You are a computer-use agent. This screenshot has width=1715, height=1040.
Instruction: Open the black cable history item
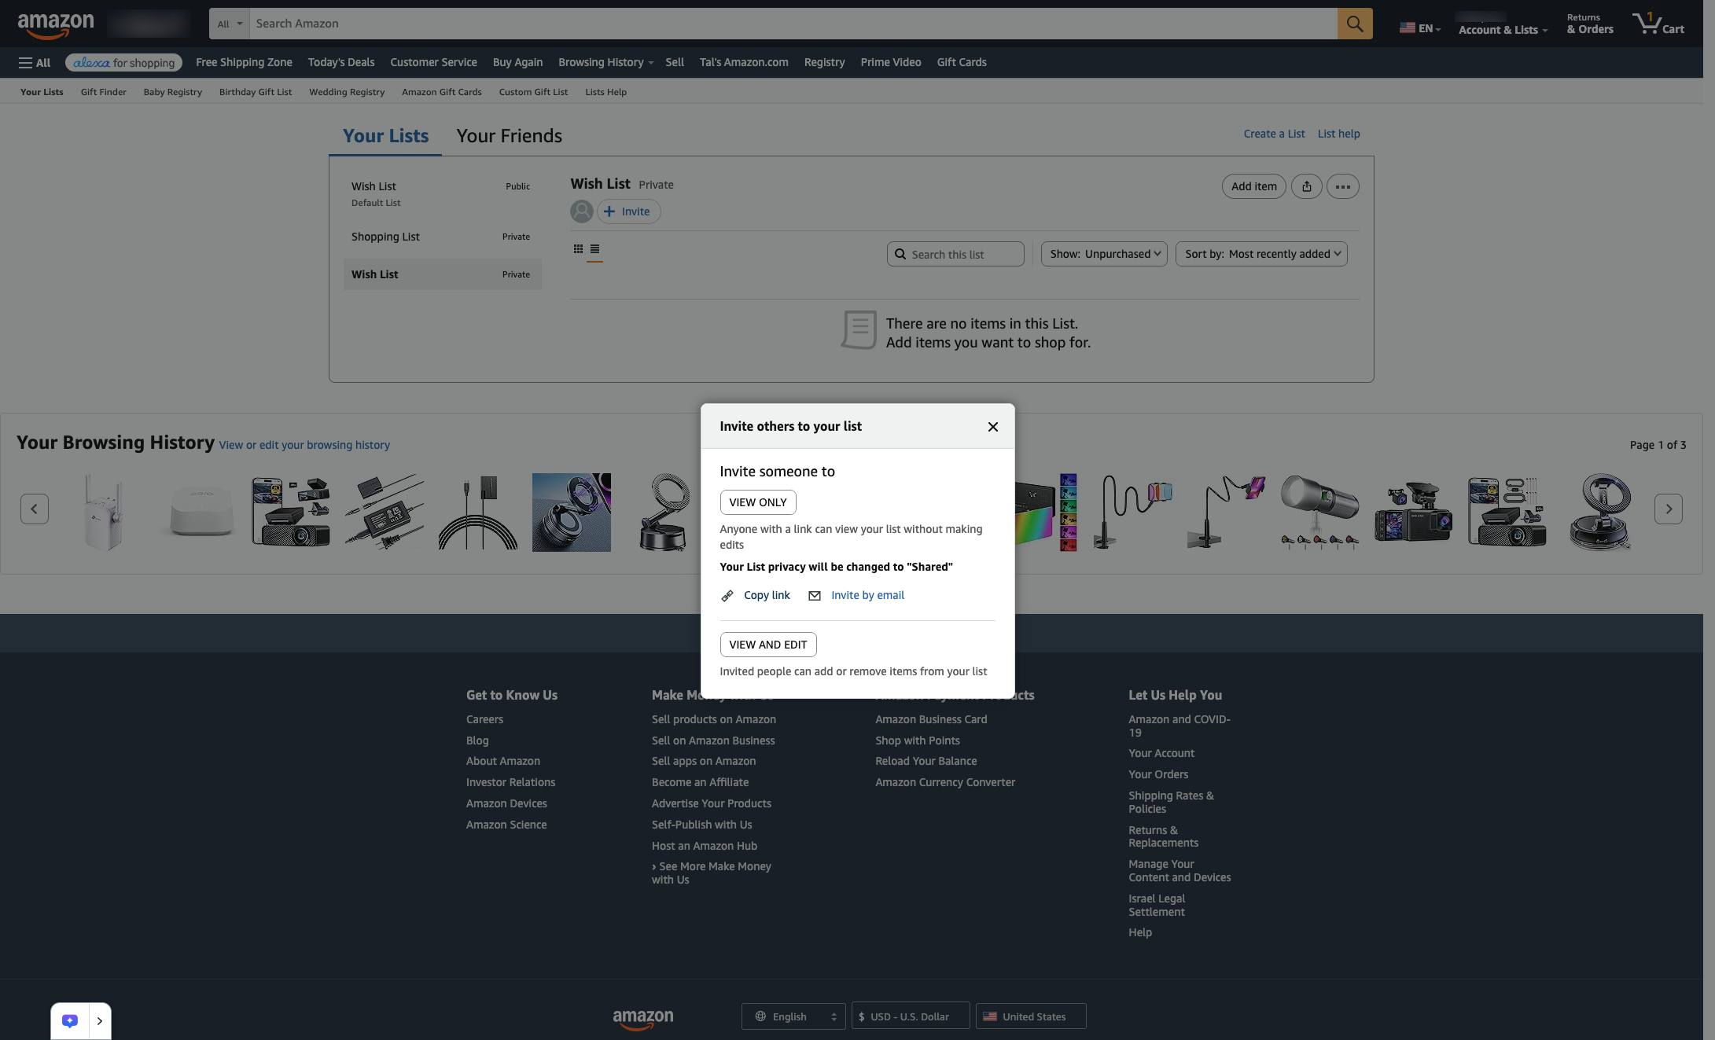click(478, 513)
